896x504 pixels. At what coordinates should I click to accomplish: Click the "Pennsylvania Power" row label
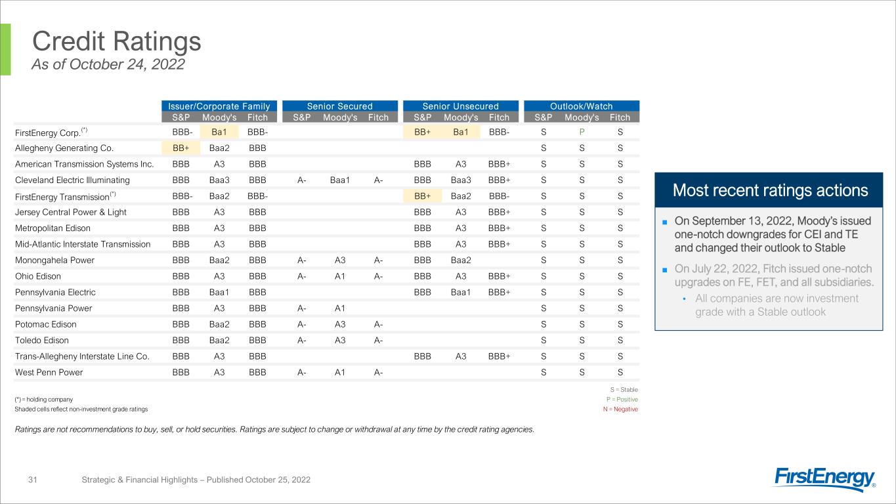(53, 308)
